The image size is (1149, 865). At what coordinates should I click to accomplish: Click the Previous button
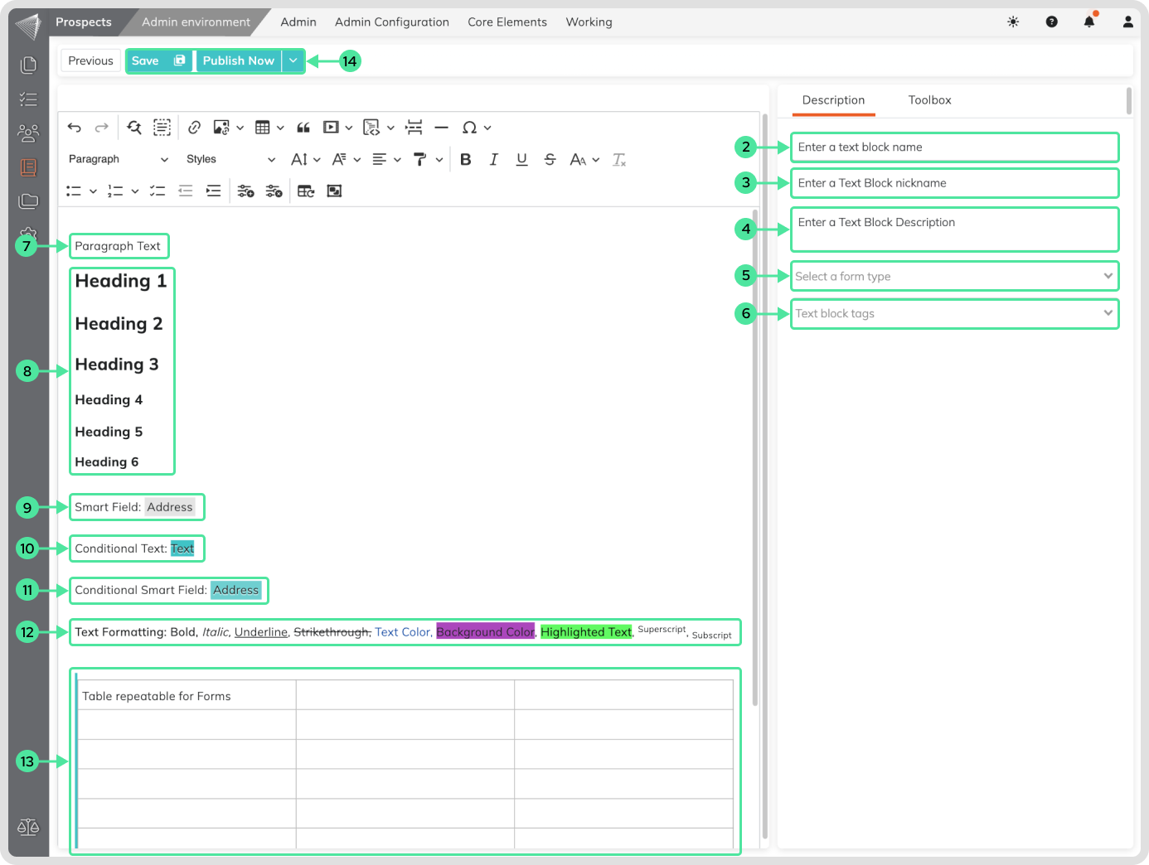(90, 60)
